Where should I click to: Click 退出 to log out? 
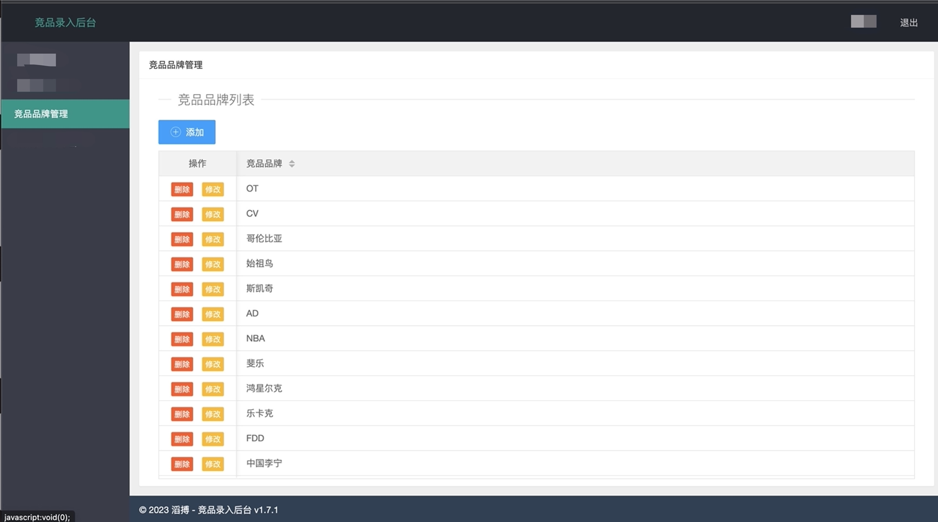pos(909,23)
